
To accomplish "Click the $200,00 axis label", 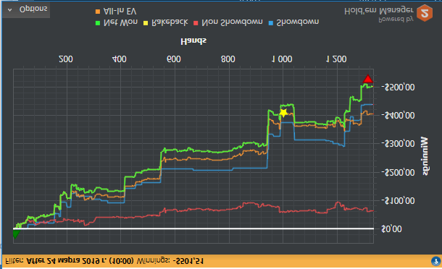I will (x=398, y=173).
